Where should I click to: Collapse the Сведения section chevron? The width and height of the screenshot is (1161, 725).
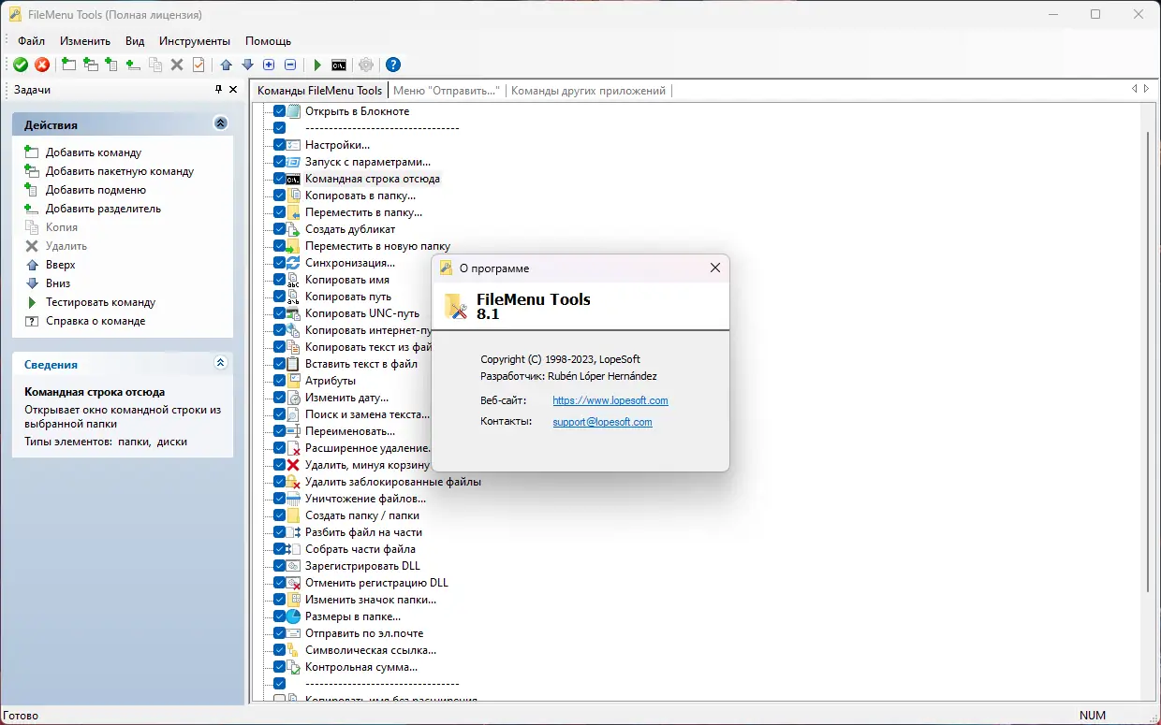220,363
